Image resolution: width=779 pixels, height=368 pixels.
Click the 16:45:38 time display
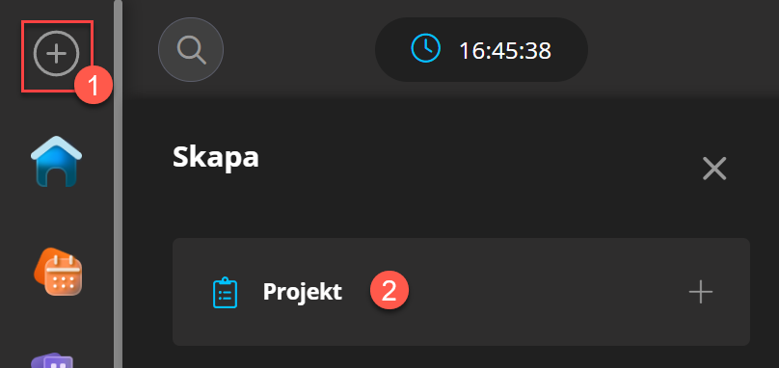(505, 50)
